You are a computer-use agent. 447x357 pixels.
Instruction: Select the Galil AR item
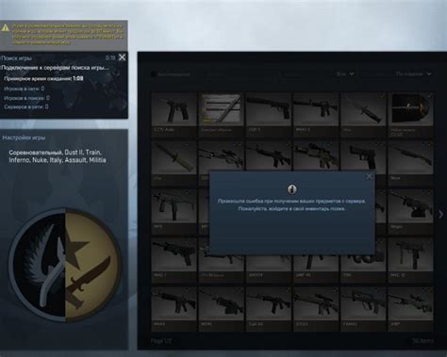pos(269,309)
